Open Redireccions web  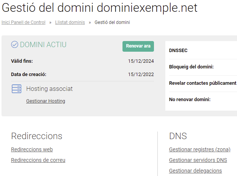32,149
